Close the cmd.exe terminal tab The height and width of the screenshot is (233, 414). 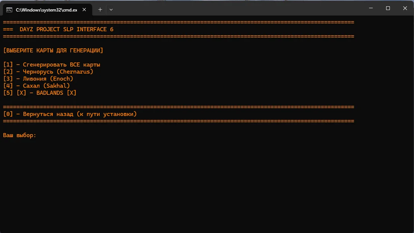click(84, 10)
